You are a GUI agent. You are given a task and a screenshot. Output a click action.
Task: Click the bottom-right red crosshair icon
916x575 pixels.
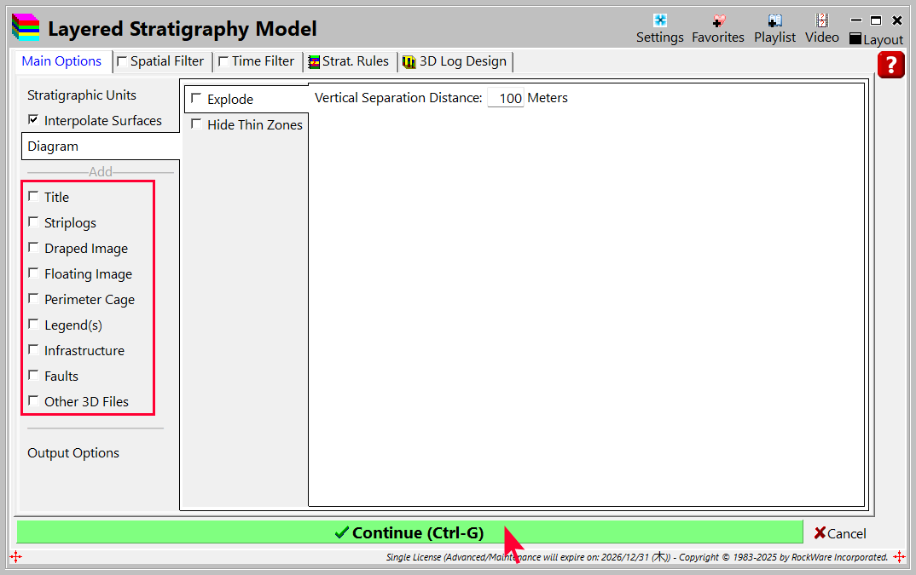point(898,556)
